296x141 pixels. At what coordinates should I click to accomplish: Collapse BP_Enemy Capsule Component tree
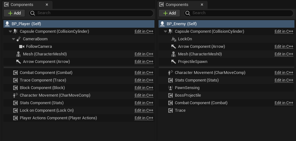pos(165,31)
